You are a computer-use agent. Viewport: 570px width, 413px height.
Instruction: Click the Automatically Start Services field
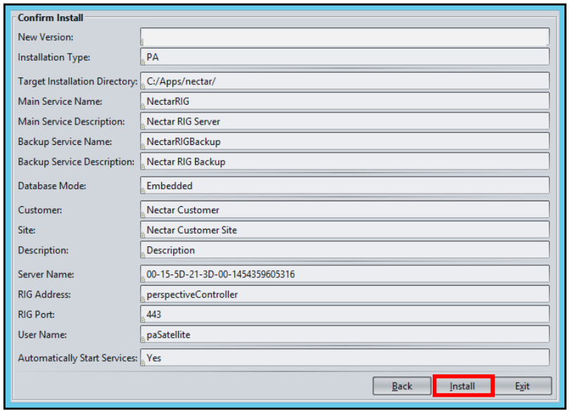[345, 357]
